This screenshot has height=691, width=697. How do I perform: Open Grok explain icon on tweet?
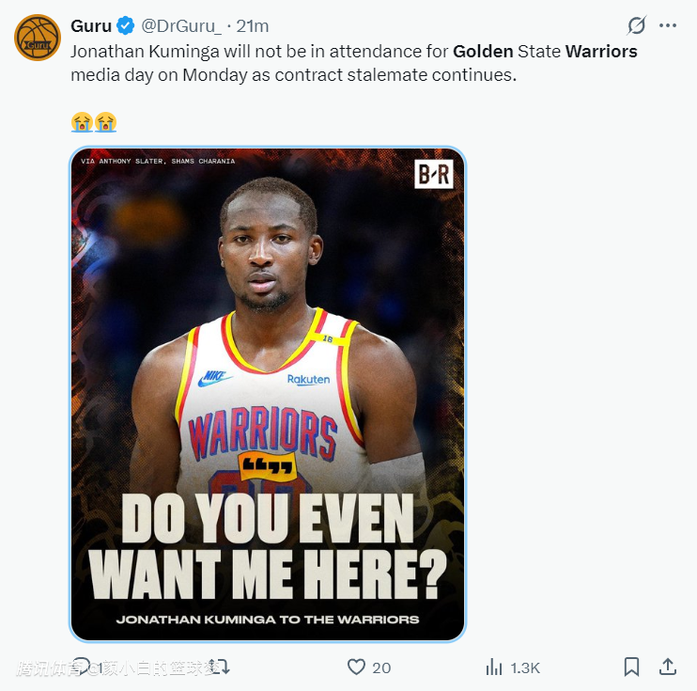tap(637, 25)
